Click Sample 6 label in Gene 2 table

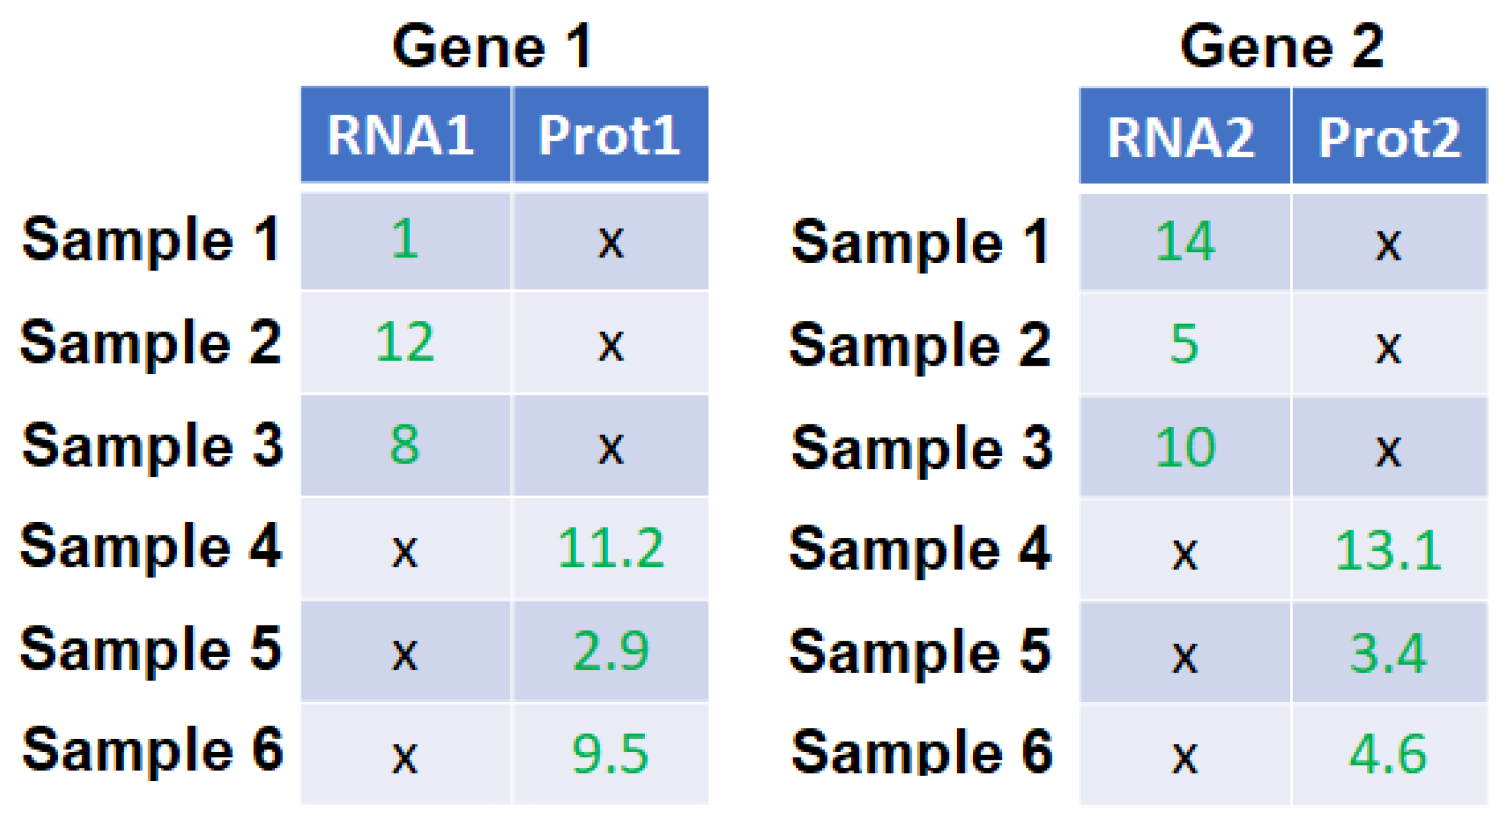pos(921,752)
